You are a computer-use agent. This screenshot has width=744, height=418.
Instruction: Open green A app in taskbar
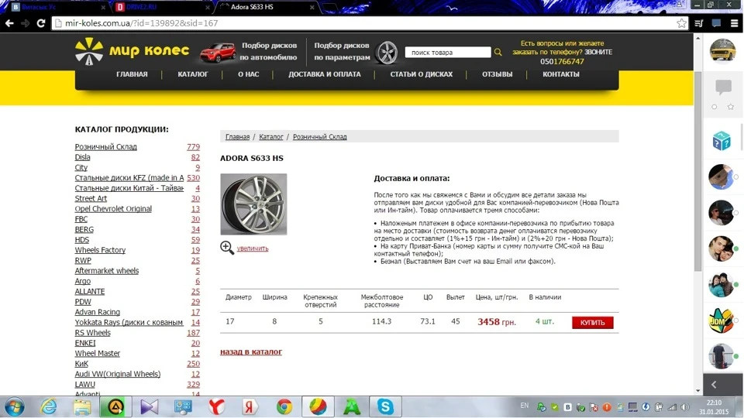coord(352,407)
